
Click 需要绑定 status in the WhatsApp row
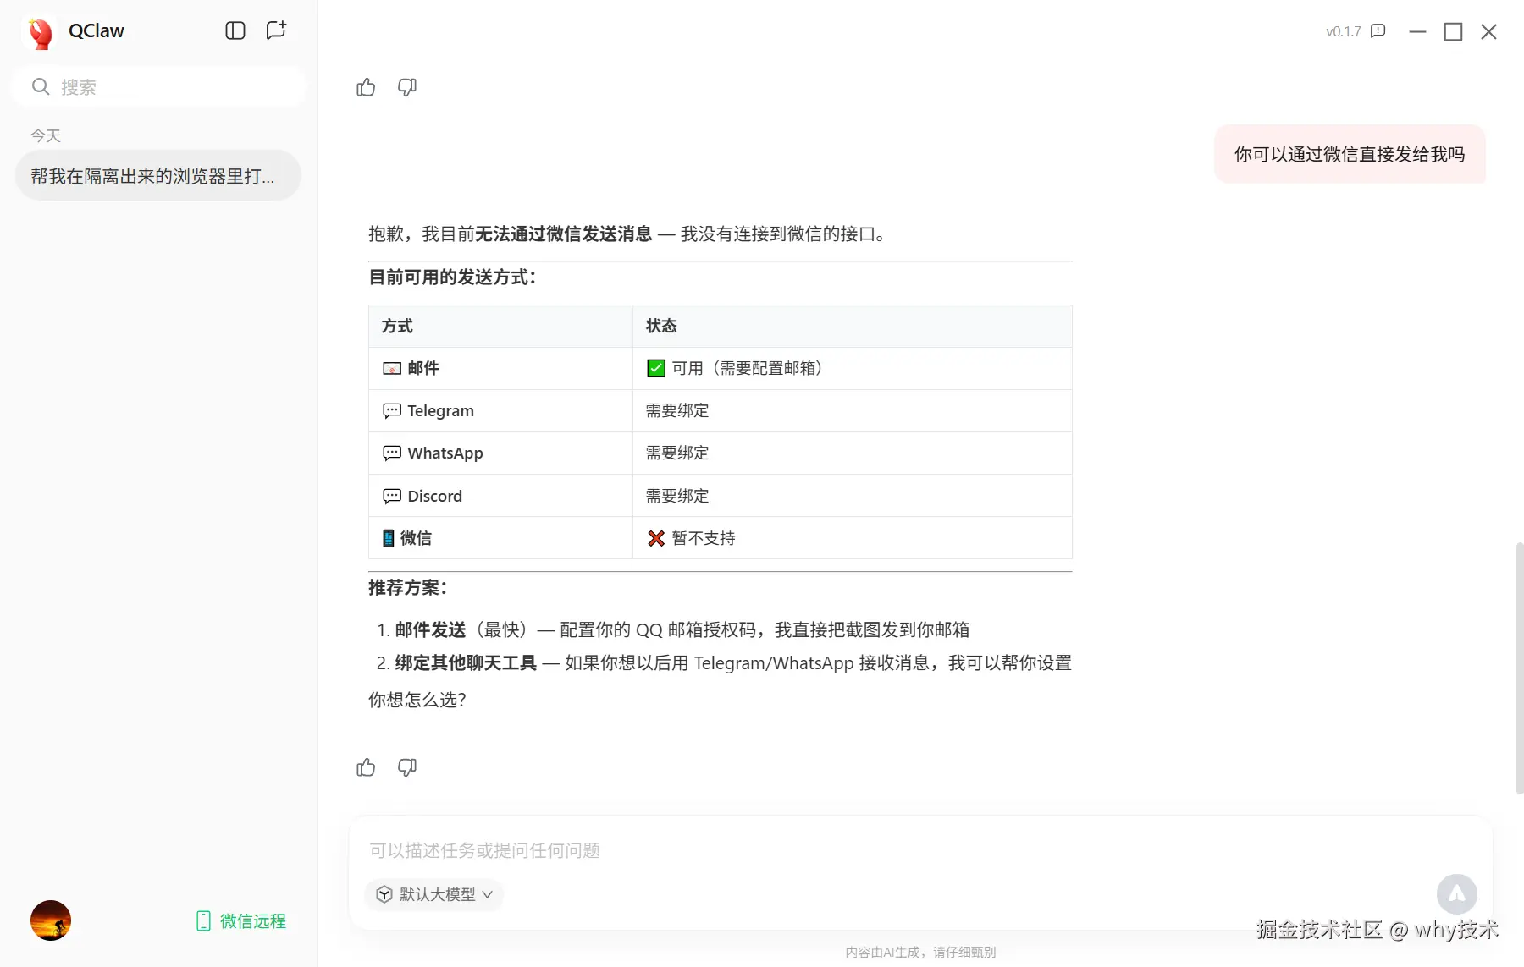pyautogui.click(x=853, y=453)
